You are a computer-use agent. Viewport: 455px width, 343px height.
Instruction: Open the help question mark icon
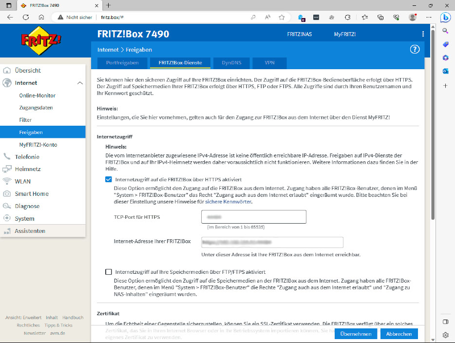(415, 49)
